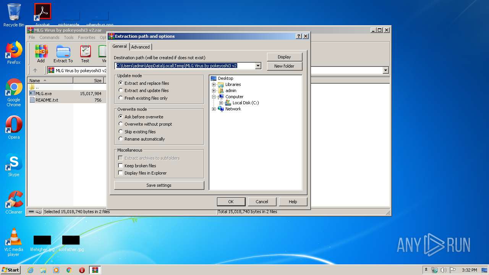
Task: Click the OK button
Action: (231, 202)
